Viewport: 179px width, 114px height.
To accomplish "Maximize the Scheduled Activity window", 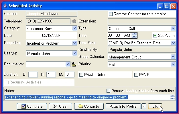I will (x=167, y=6).
